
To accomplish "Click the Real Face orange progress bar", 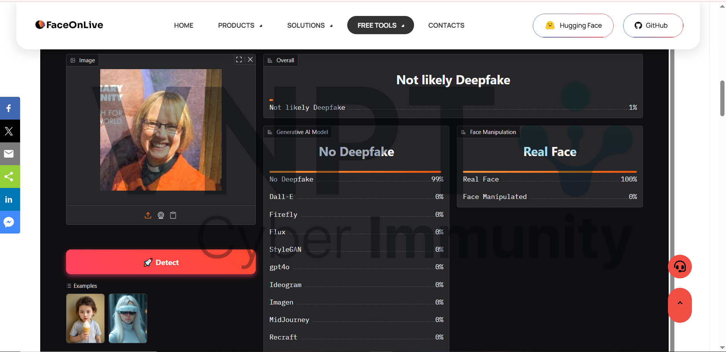I will [x=550, y=172].
